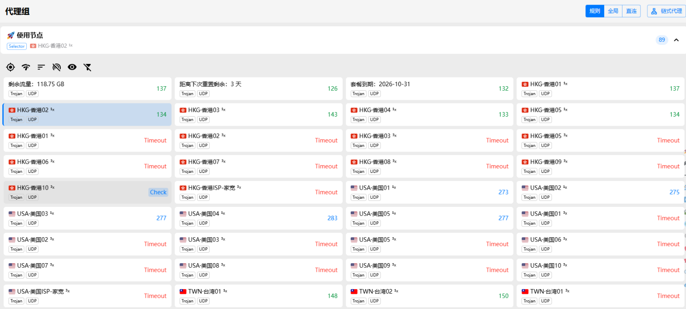
Task: Click the crossed-out filter icon
Action: (x=88, y=67)
